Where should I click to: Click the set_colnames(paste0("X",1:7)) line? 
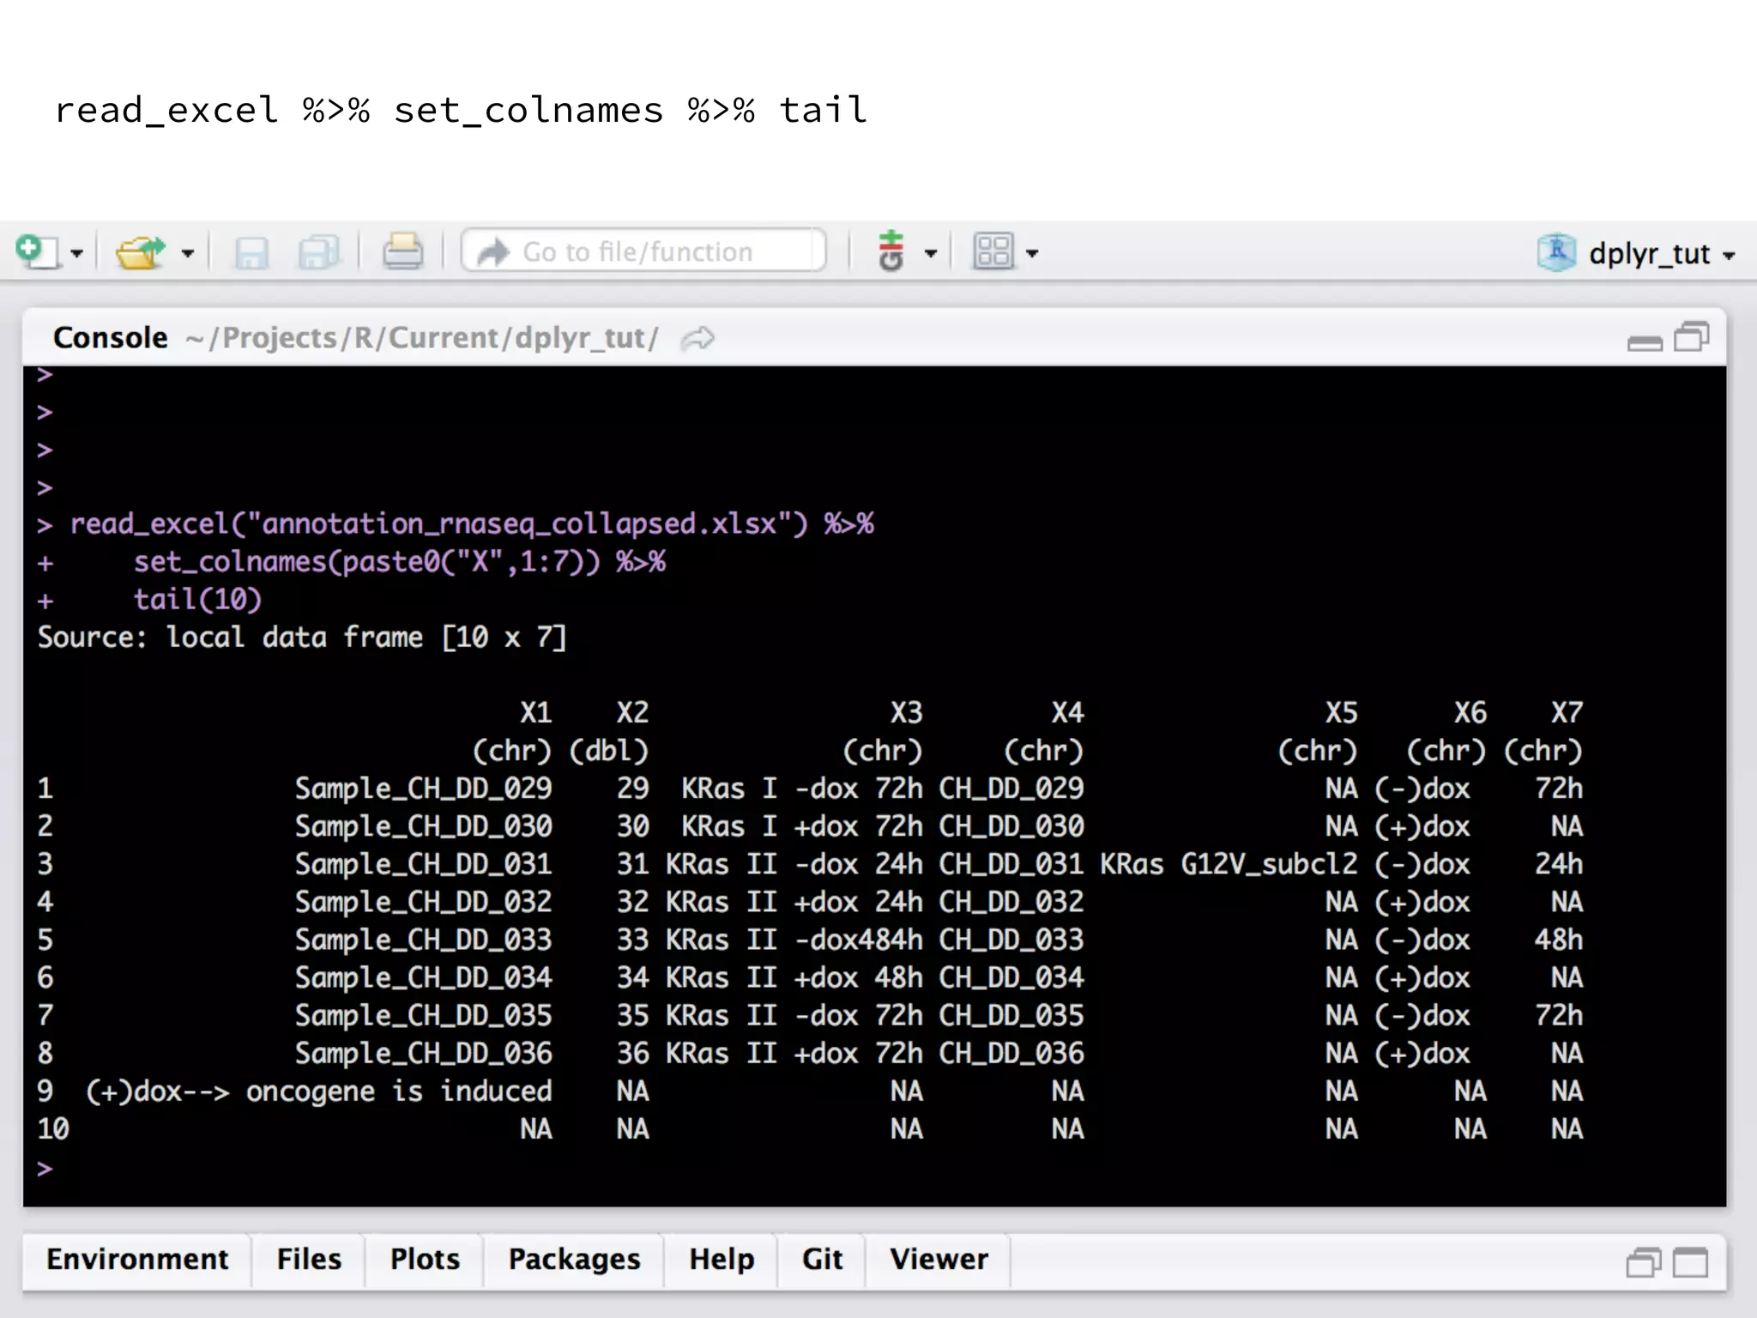(400, 562)
